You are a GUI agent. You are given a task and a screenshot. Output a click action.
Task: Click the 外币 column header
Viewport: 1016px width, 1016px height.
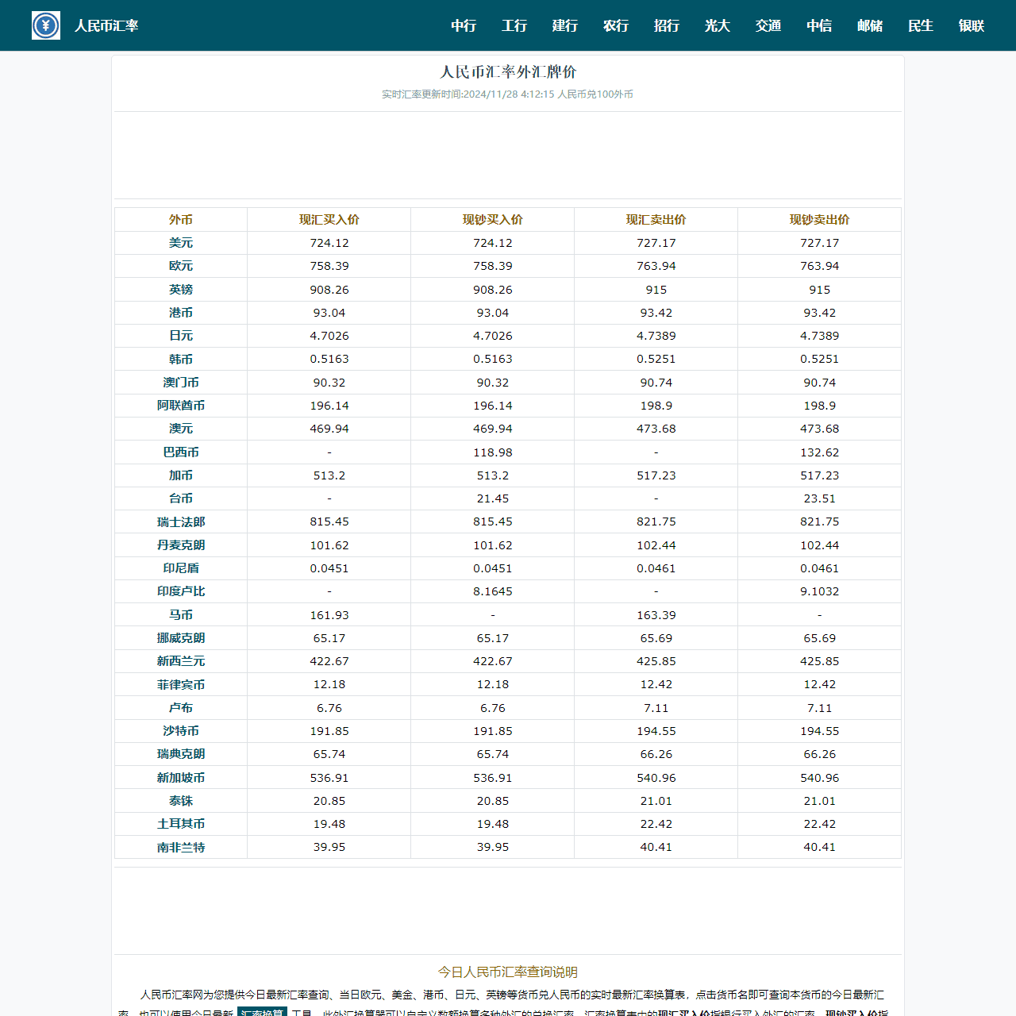[181, 220]
